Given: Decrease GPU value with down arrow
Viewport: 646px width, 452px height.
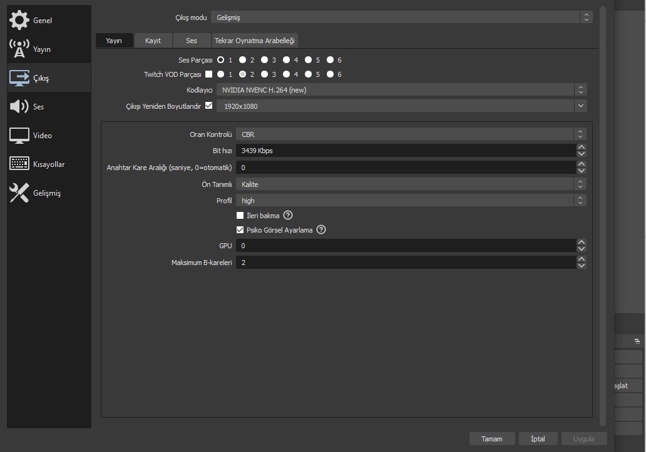Looking at the screenshot, I should pyautogui.click(x=582, y=249).
